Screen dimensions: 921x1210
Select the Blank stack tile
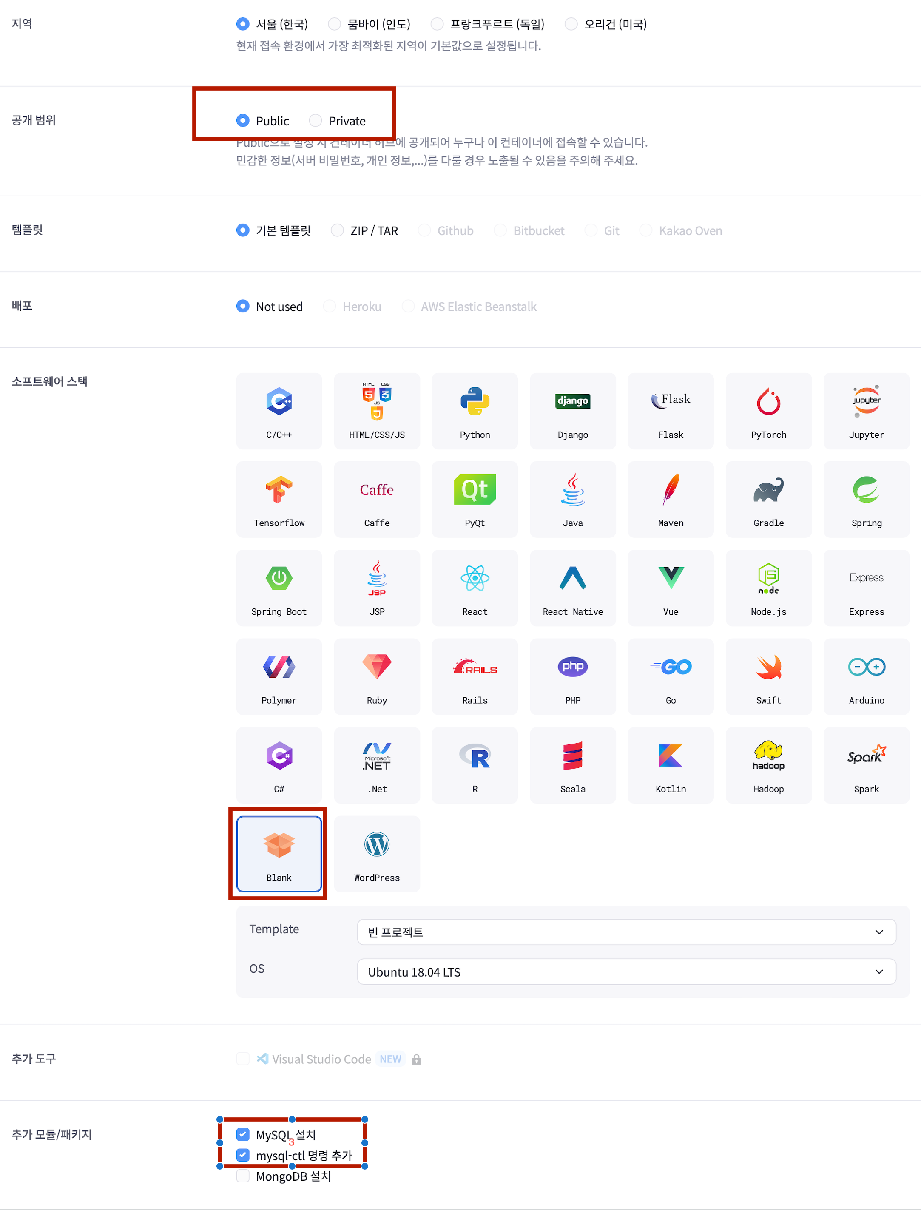pyautogui.click(x=279, y=854)
